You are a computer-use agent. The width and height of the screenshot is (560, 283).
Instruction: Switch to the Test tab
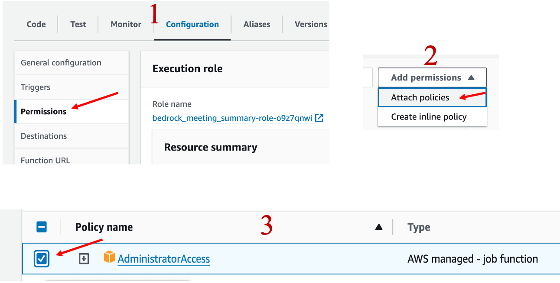click(78, 24)
